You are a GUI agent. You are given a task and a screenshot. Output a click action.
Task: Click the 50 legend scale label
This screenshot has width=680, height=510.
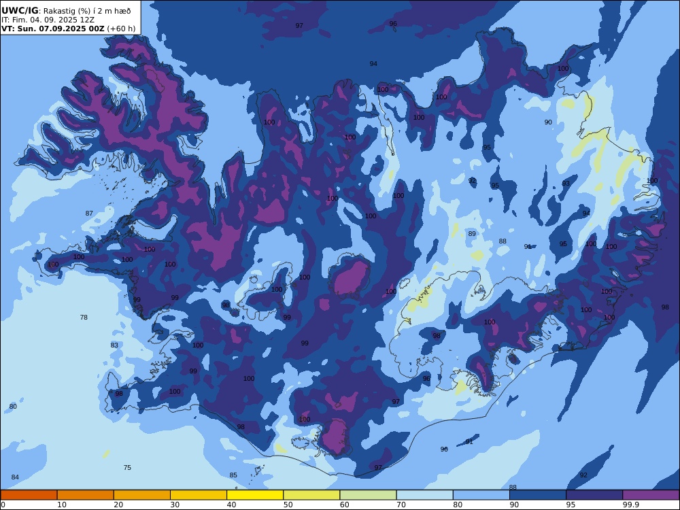tap(288, 505)
